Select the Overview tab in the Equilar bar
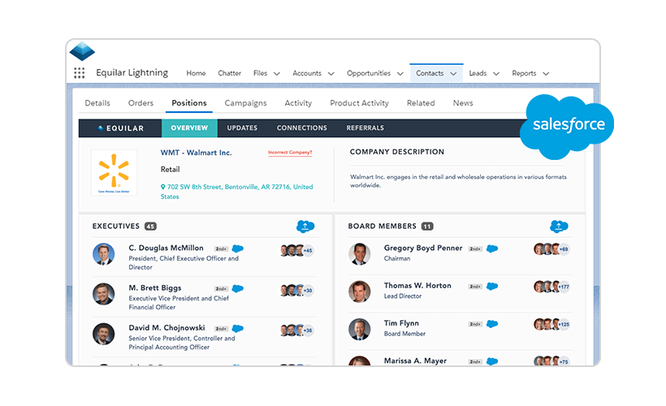 189,127
